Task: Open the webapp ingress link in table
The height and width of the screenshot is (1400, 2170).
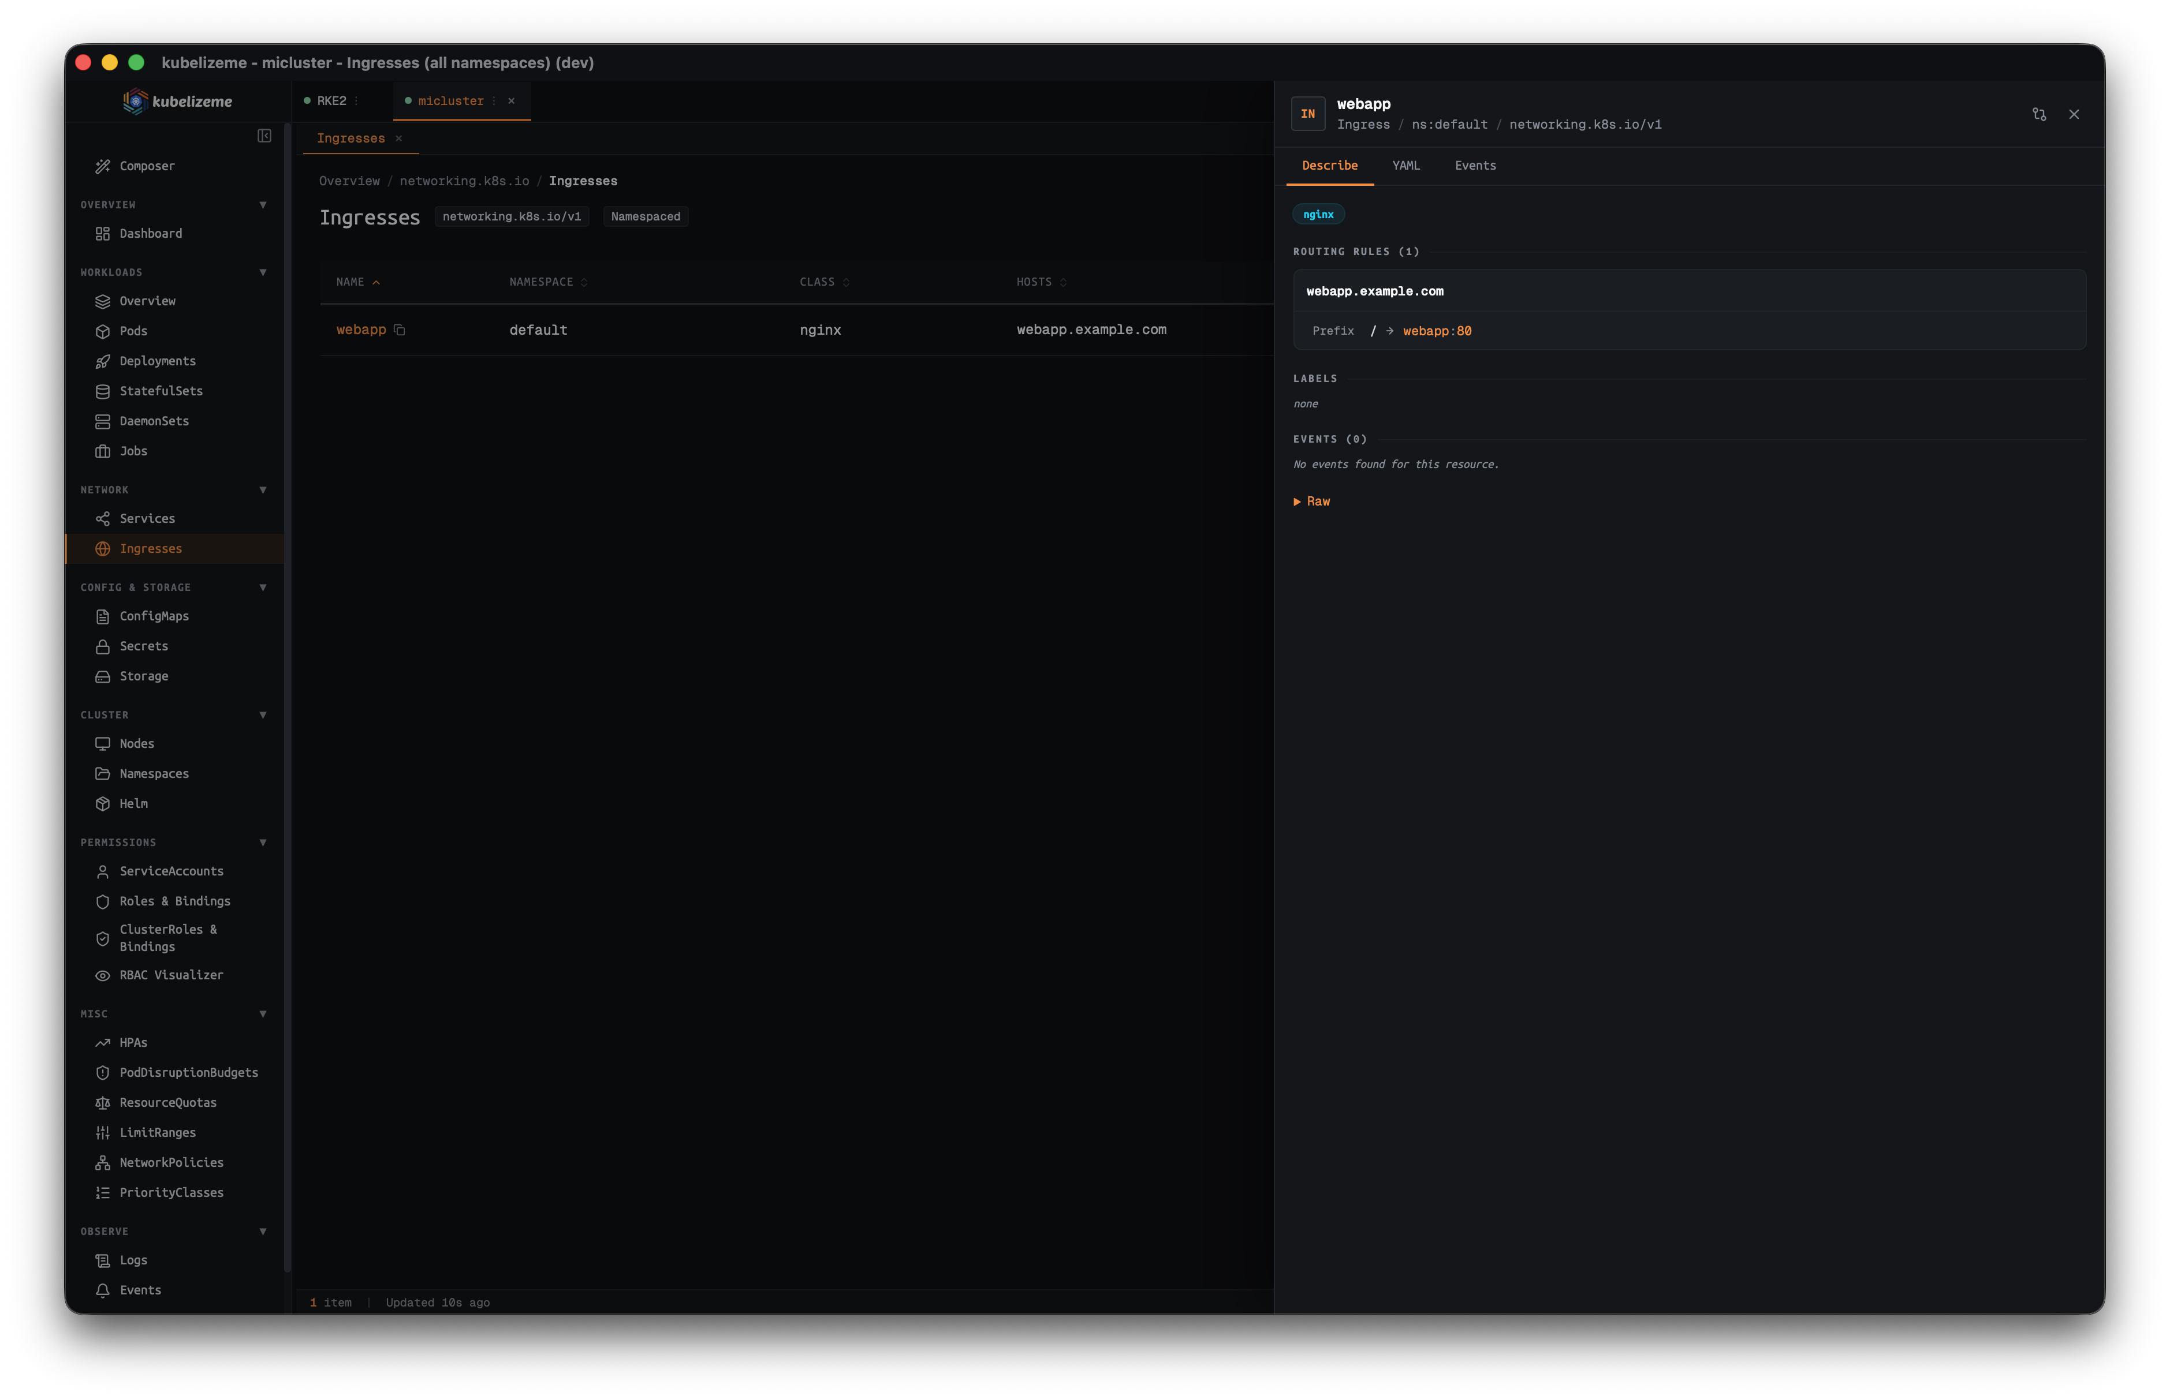Action: (x=361, y=330)
